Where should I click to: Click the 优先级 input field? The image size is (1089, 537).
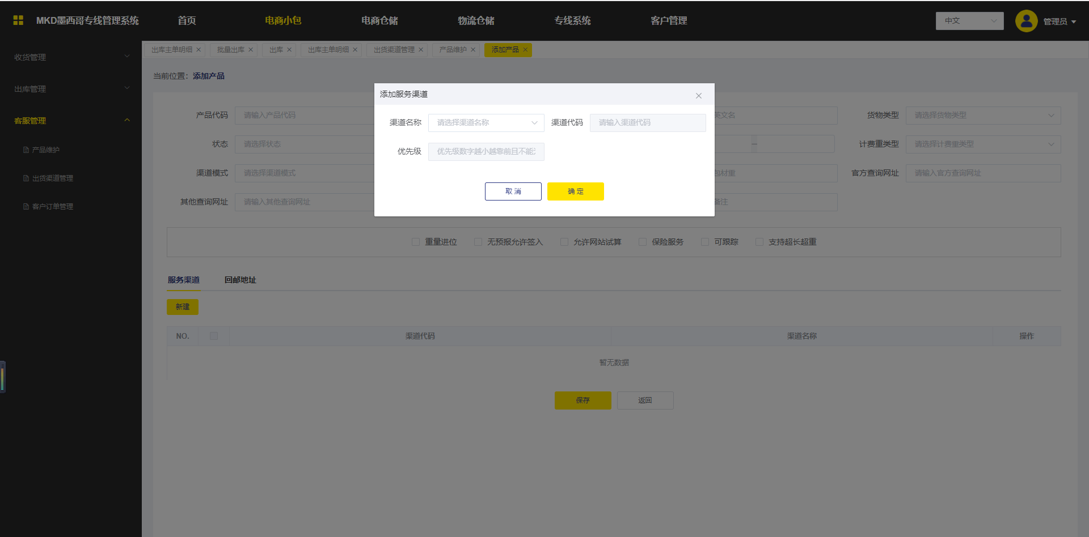click(486, 152)
